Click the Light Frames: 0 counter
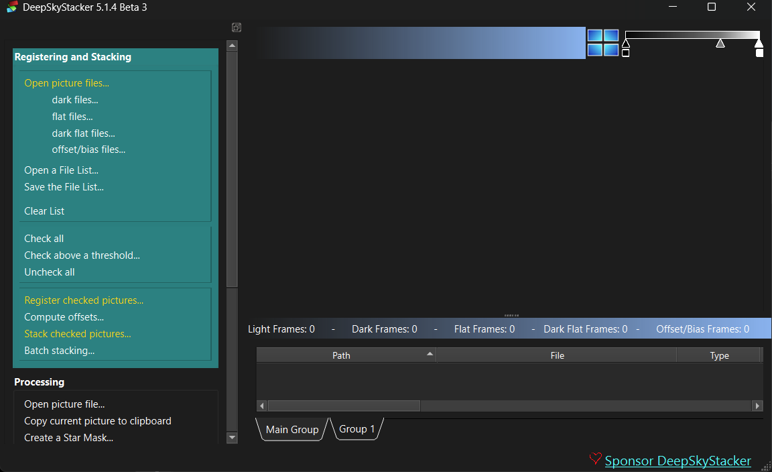This screenshot has width=772, height=472. click(x=281, y=329)
